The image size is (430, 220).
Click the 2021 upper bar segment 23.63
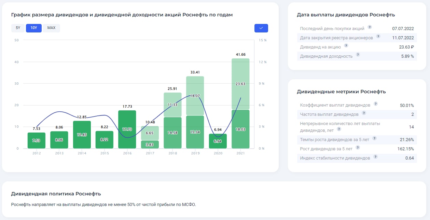[x=240, y=84]
